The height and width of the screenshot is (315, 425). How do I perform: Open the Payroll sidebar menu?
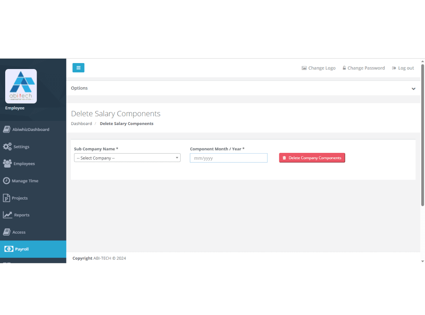tap(22, 249)
